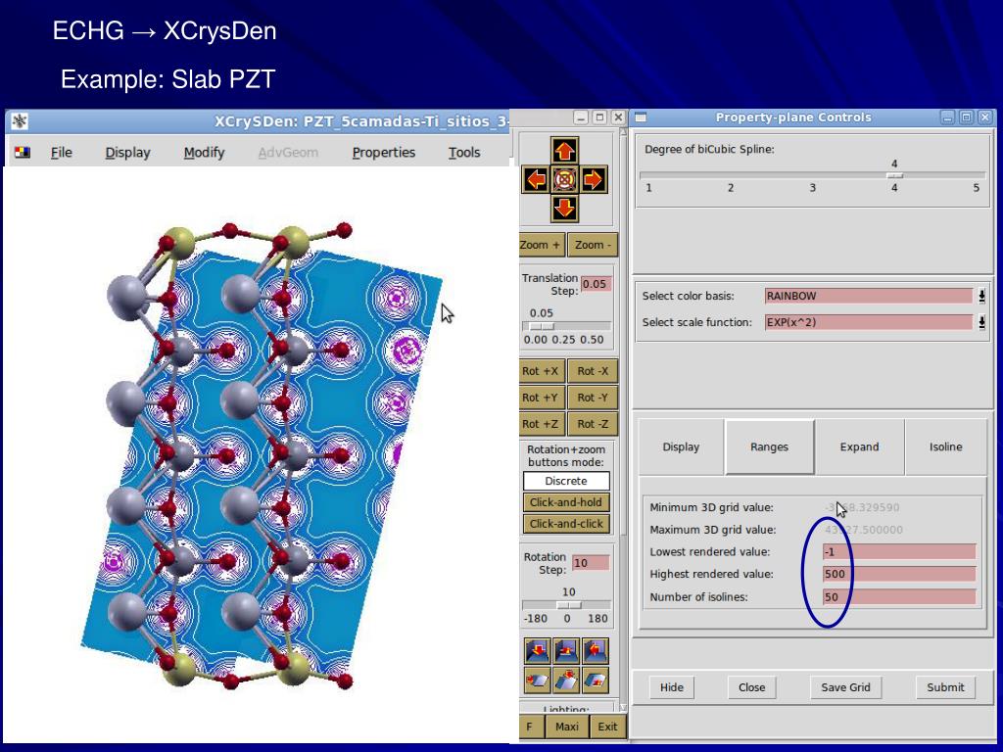Switch to the Display tab in Property-plane Controls
Screen dimensions: 1003x752
(x=681, y=446)
